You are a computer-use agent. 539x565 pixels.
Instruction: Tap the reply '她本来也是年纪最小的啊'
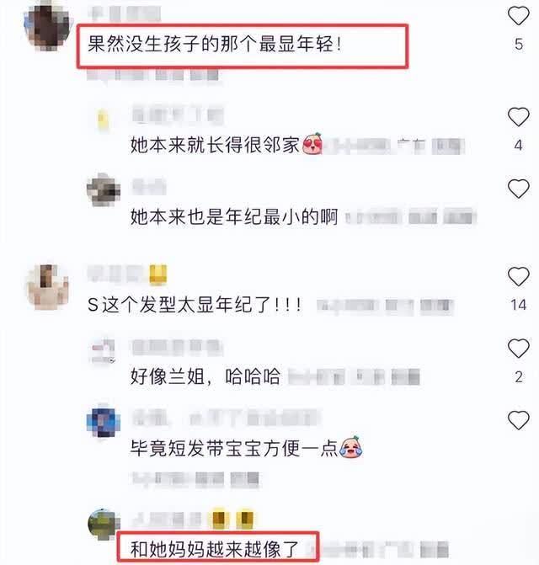[234, 217]
